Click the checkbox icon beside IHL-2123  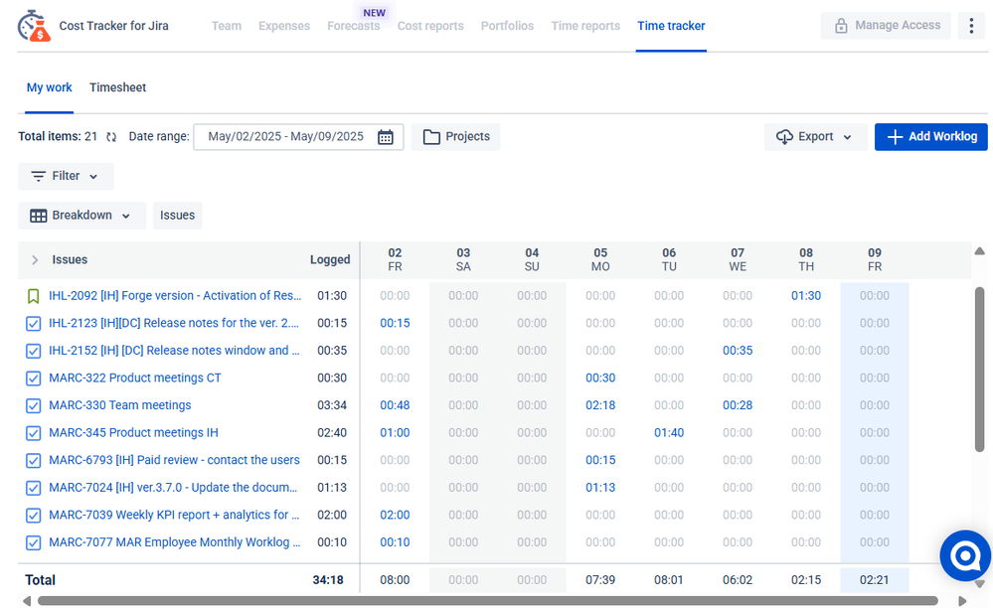tap(33, 323)
